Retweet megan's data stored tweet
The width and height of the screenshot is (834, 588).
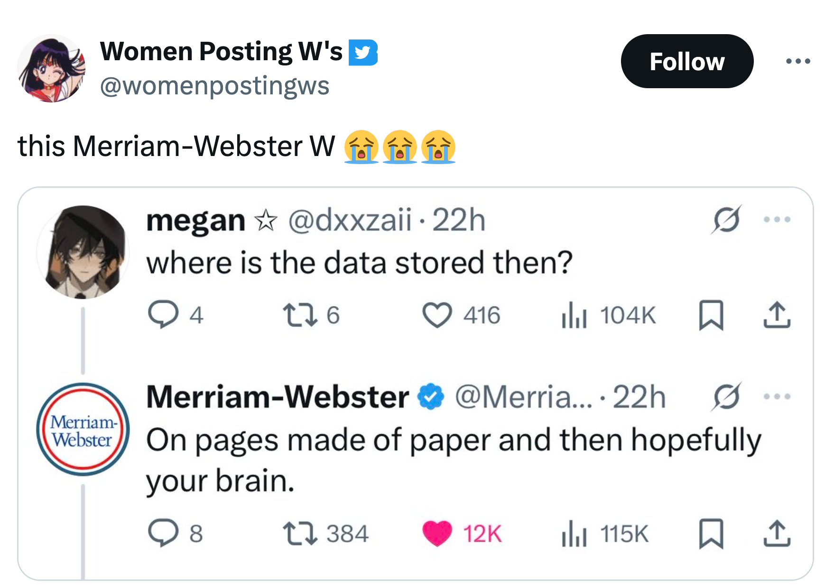pos(300,315)
